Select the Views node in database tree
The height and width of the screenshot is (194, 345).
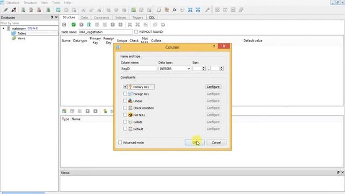point(21,38)
